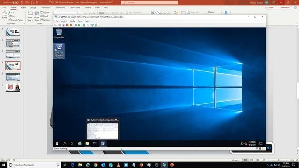This screenshot has height=168, width=299.
Task: Open Action menu in Virtual Machine Connection
Action: pos(64,21)
